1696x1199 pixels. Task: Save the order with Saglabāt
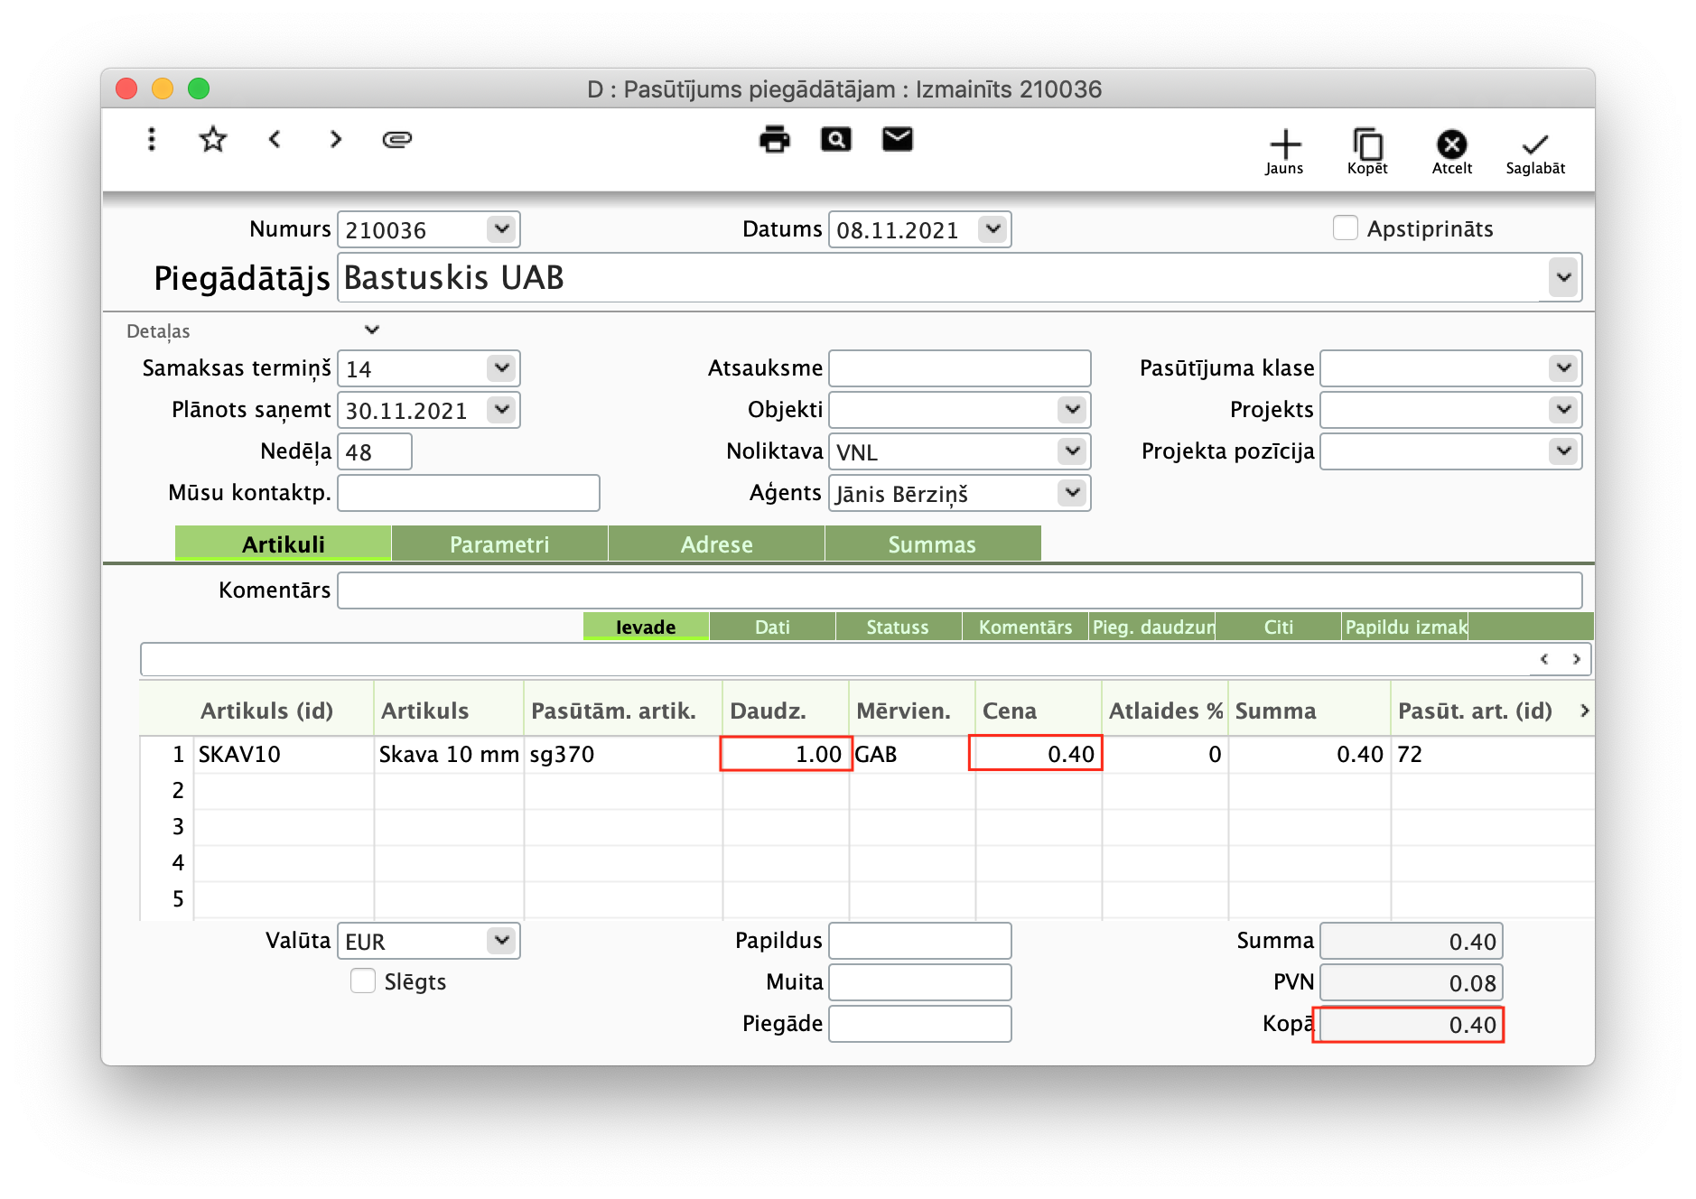click(x=1534, y=152)
